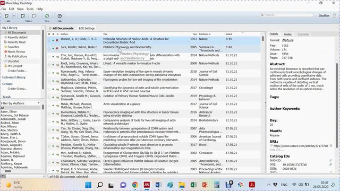
Task: Toggle read status dot for the Watson, Crick row
Action: tap(53, 40)
